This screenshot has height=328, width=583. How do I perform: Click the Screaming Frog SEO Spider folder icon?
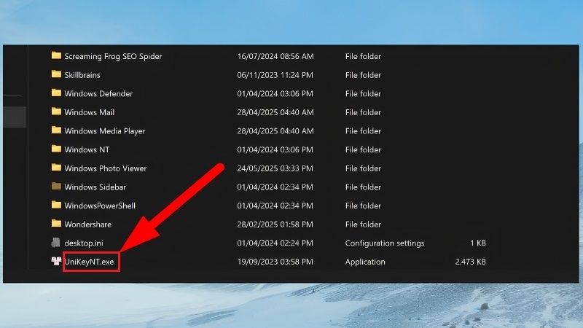[56, 55]
